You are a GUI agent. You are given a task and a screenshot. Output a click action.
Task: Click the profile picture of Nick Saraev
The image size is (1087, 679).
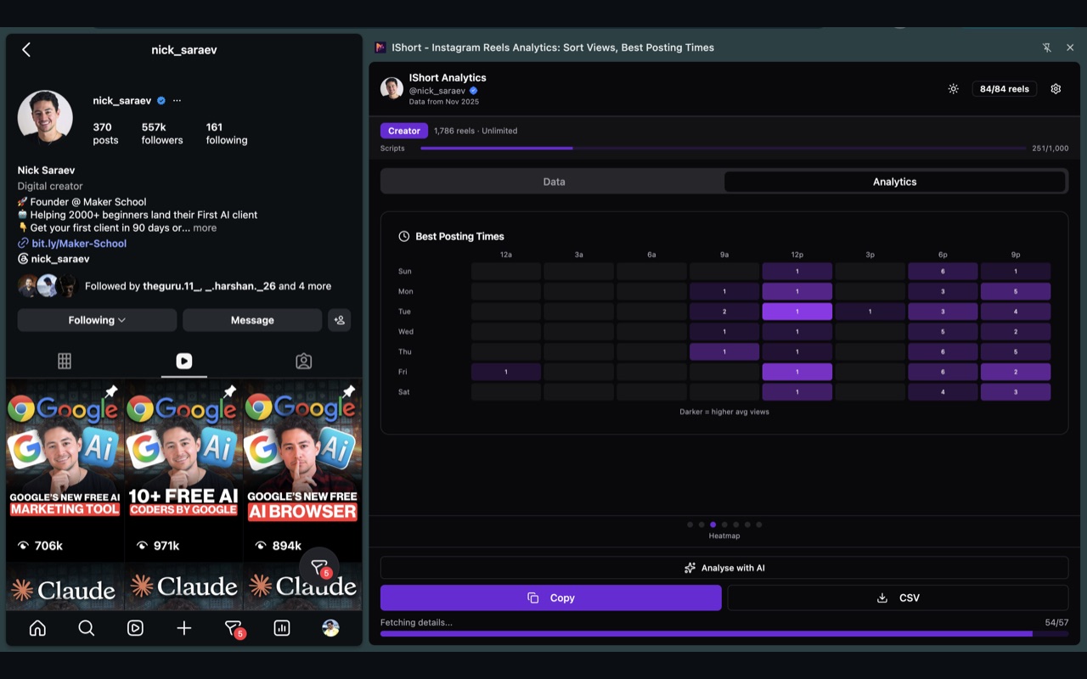[45, 118]
